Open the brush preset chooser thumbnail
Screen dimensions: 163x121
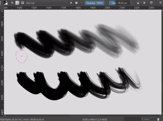click(17, 3)
